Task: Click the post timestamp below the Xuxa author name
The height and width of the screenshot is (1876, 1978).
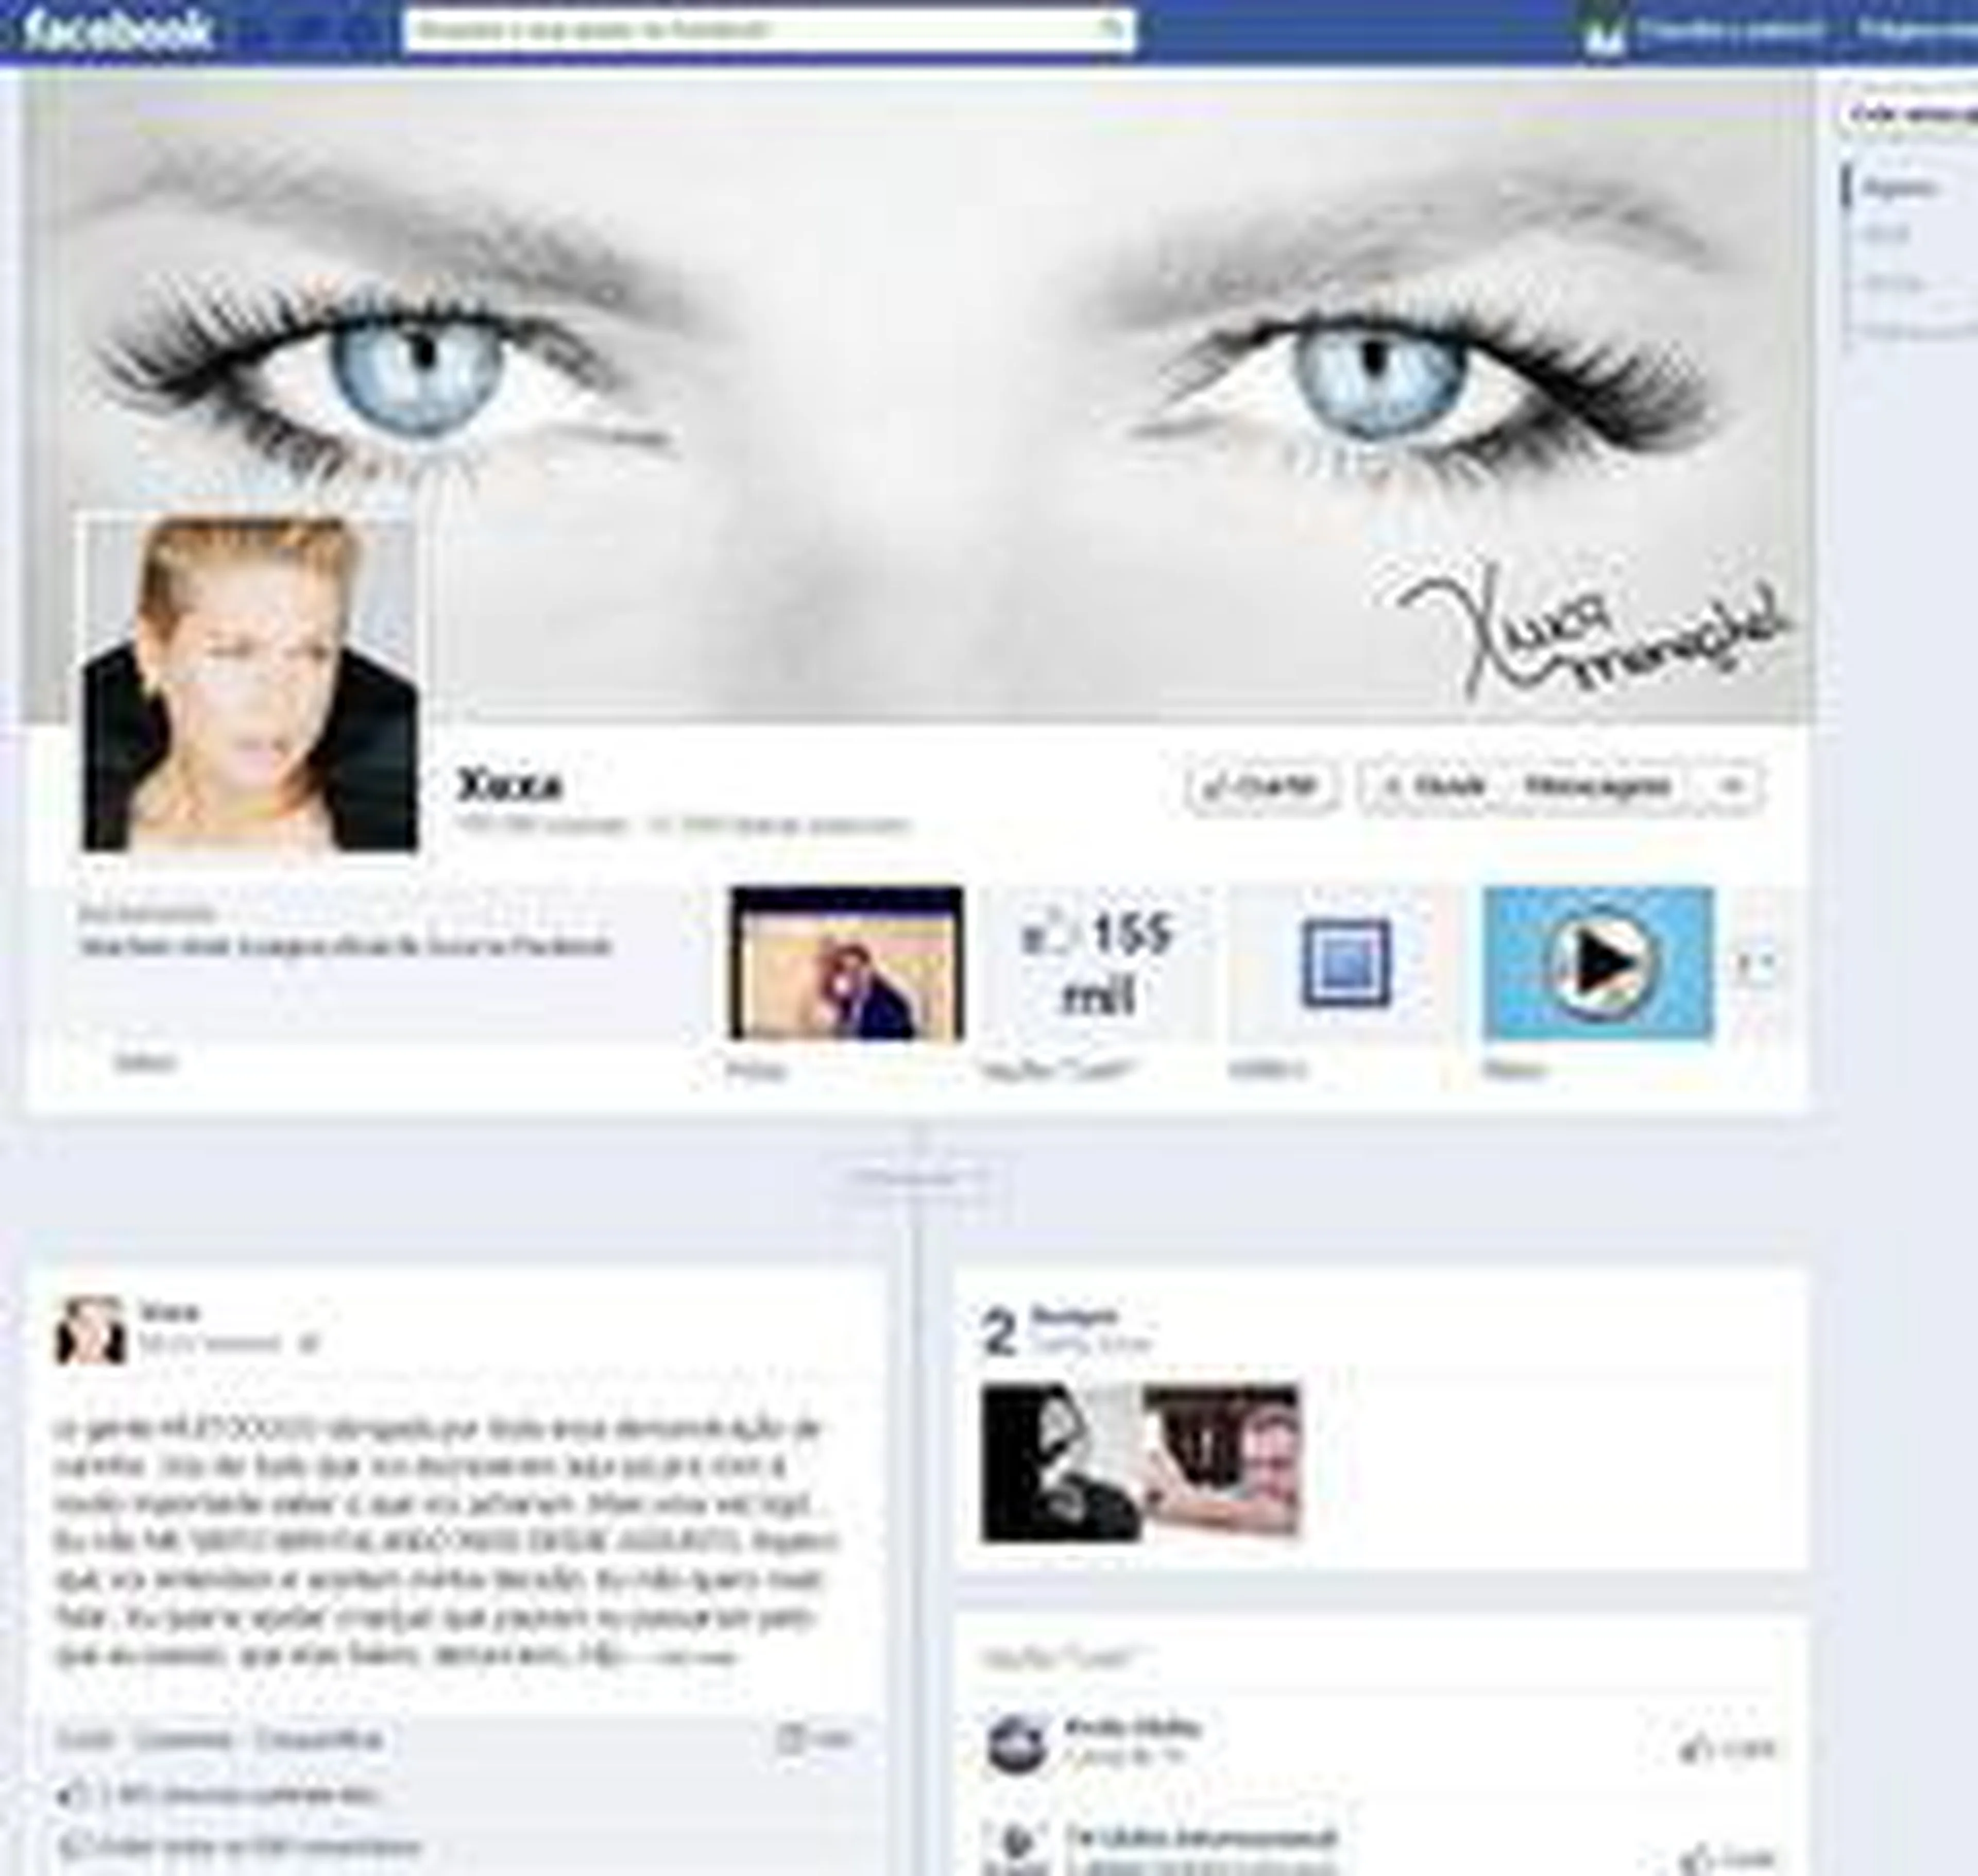Action: pos(210,1344)
